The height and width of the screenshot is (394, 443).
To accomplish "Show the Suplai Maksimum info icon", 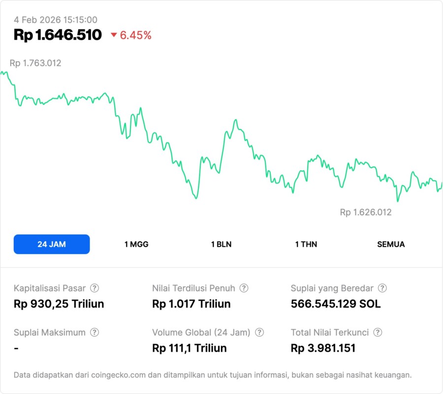I will (94, 332).
